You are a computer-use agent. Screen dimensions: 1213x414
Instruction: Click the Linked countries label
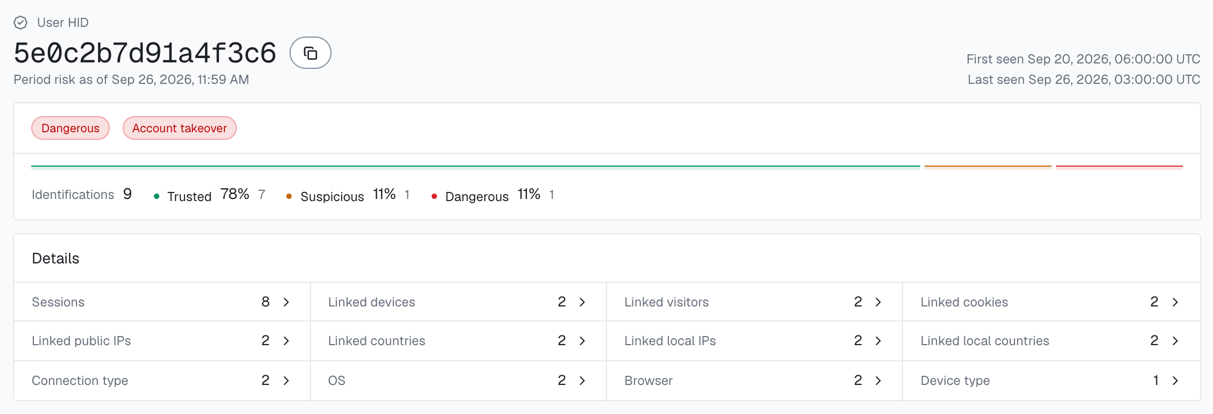tap(377, 341)
